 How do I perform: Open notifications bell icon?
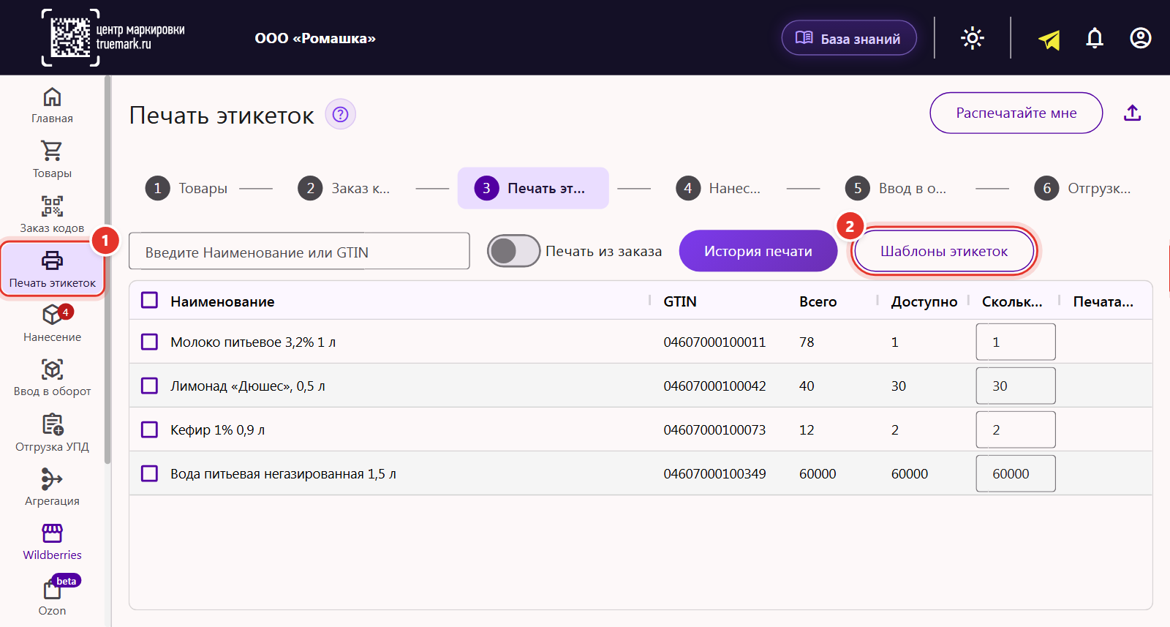pyautogui.click(x=1095, y=38)
